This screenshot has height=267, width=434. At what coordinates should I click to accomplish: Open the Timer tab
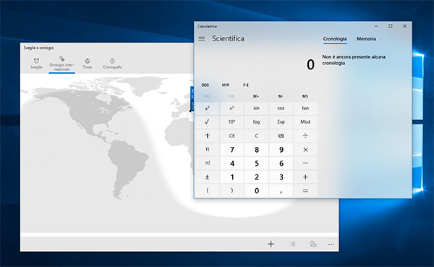(88, 64)
